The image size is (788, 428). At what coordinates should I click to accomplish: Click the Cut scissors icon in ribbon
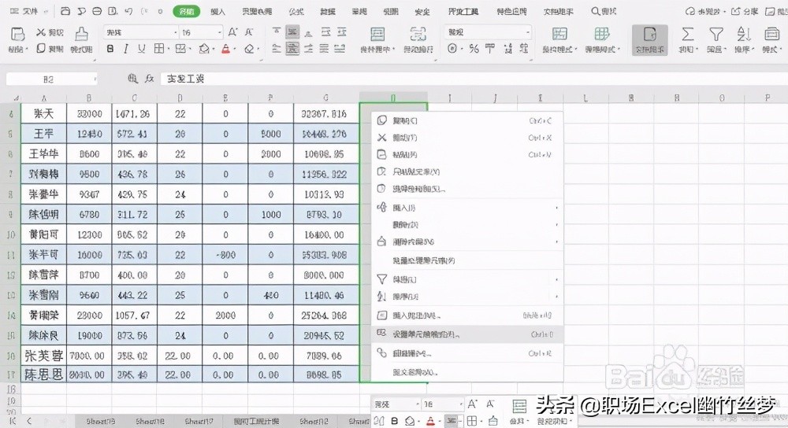tap(41, 32)
